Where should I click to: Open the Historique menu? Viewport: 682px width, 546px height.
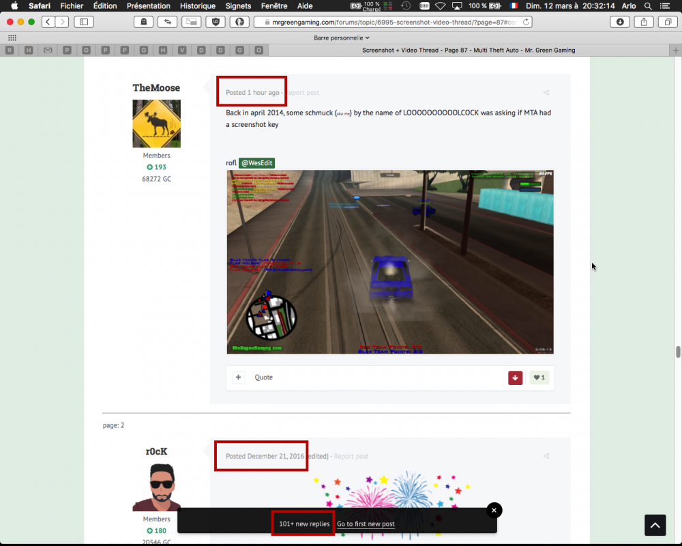(198, 6)
